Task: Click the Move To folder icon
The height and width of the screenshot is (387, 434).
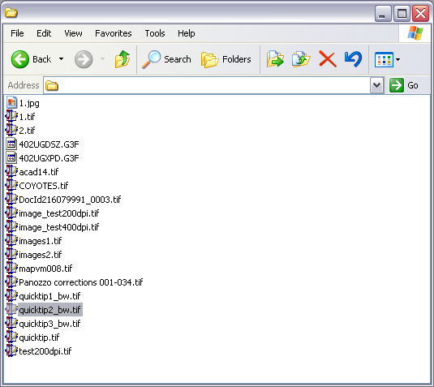Action: tap(275, 59)
